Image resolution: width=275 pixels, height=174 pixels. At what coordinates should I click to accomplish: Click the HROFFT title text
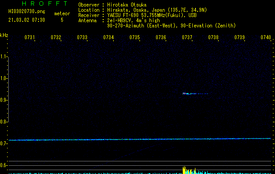tap(45, 3)
